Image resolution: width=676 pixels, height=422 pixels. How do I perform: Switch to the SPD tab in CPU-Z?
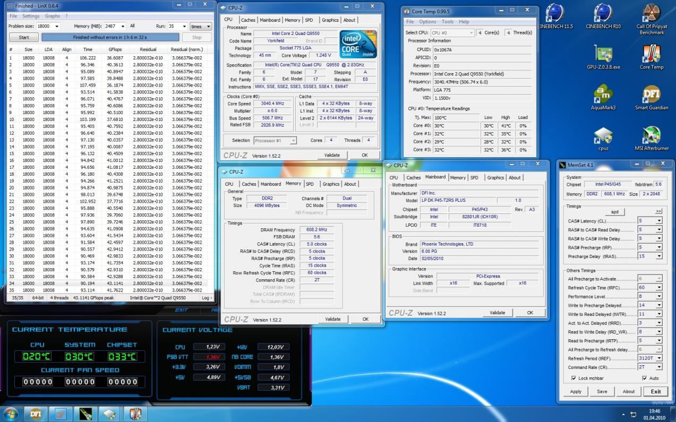click(x=309, y=20)
